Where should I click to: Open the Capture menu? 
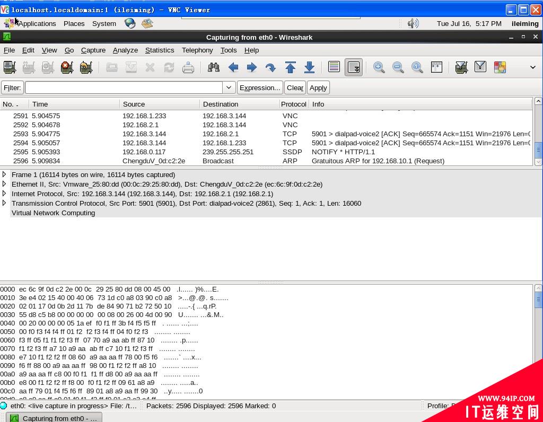click(x=93, y=50)
